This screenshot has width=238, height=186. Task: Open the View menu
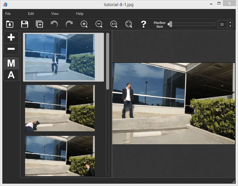55,13
